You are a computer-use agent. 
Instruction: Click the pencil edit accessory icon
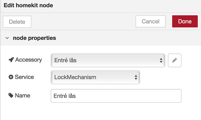point(174,60)
